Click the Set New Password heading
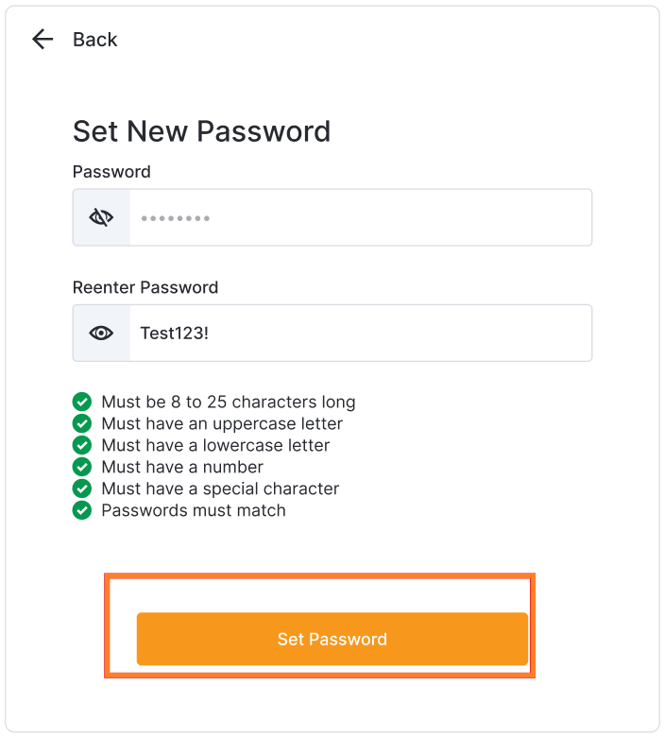Screen dimensions: 664x737 201,130
